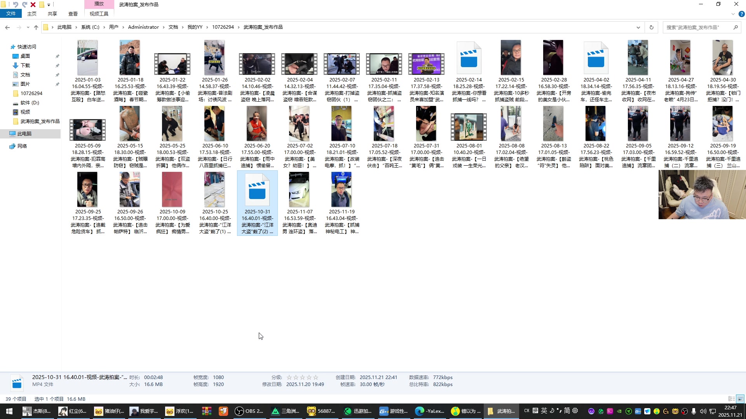This screenshot has width=746, height=419.
Task: Click Administrator in the breadcrumb path
Action: 143,27
